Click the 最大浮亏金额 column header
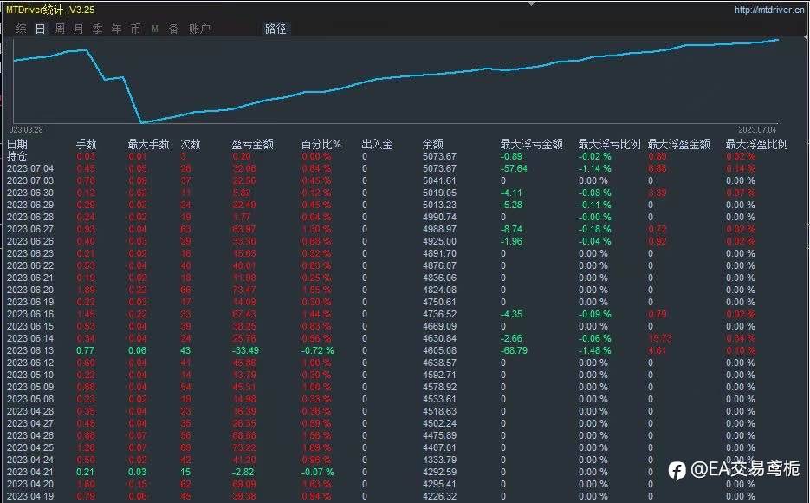 pyautogui.click(x=532, y=144)
